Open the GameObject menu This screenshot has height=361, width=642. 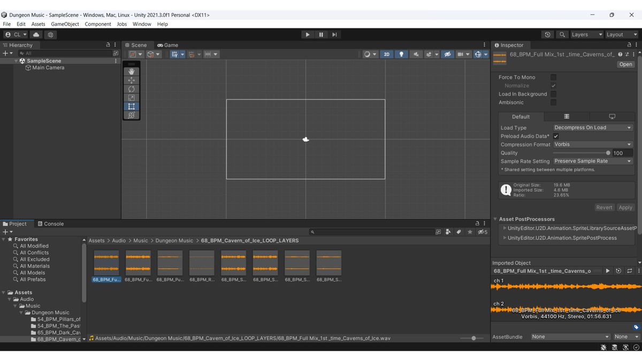click(65, 24)
